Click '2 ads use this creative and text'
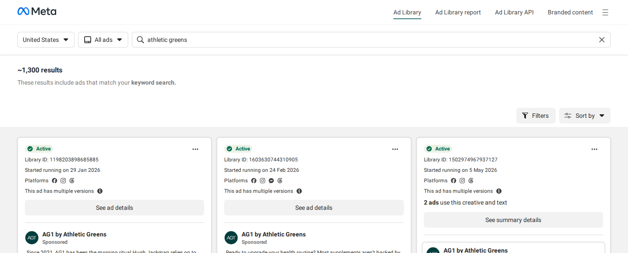This screenshot has width=628, height=253. pos(465,202)
